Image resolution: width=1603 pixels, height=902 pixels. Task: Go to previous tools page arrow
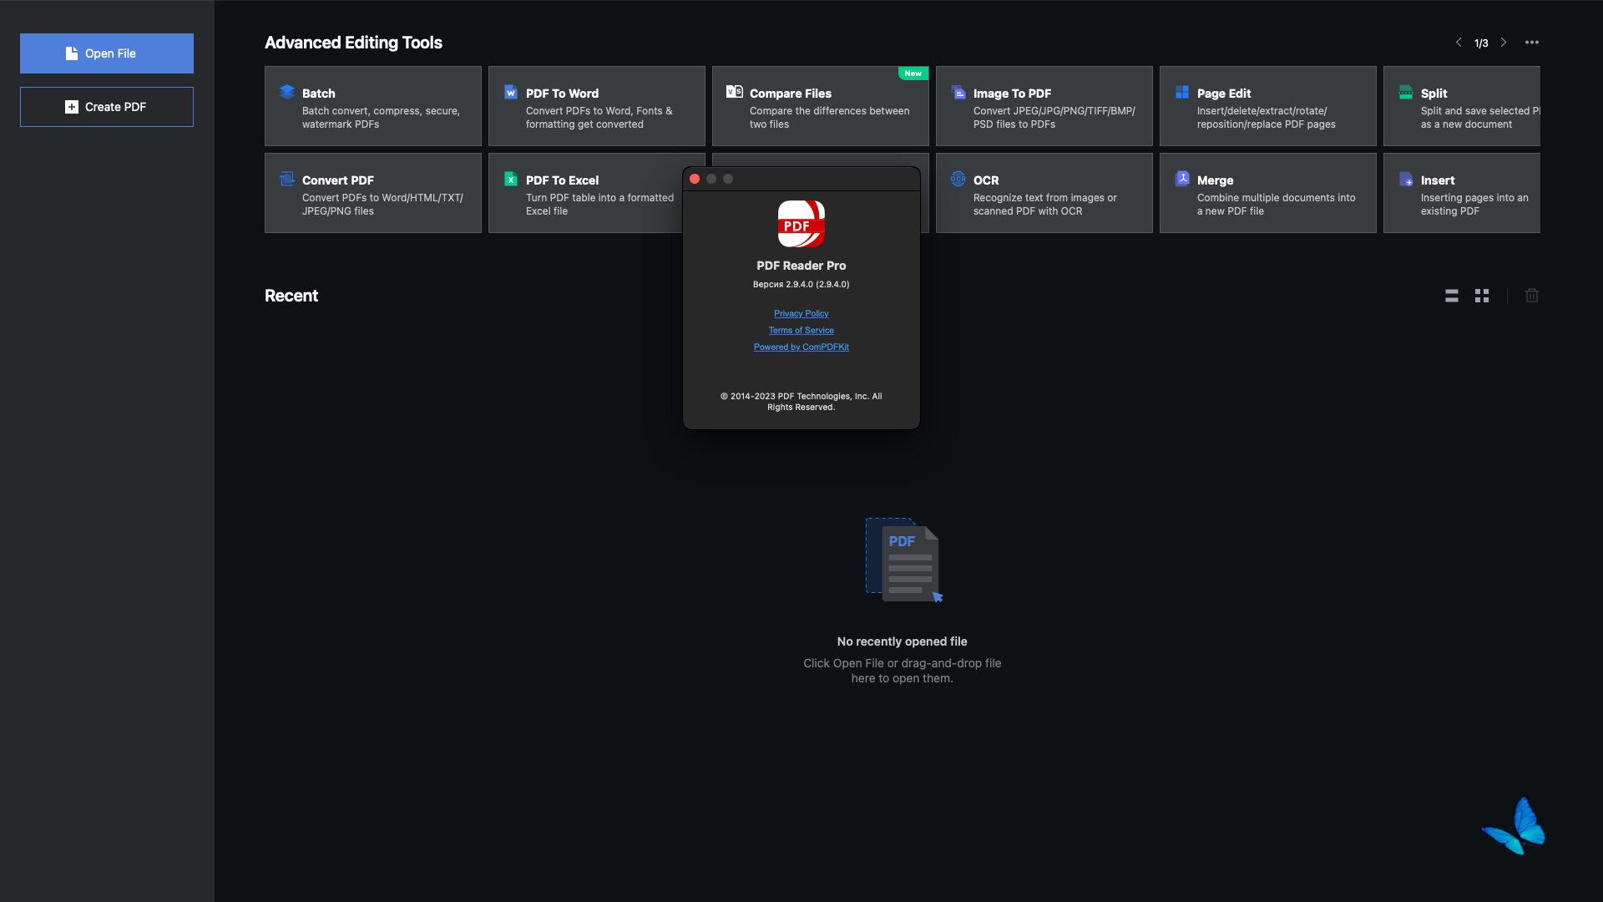pyautogui.click(x=1459, y=43)
